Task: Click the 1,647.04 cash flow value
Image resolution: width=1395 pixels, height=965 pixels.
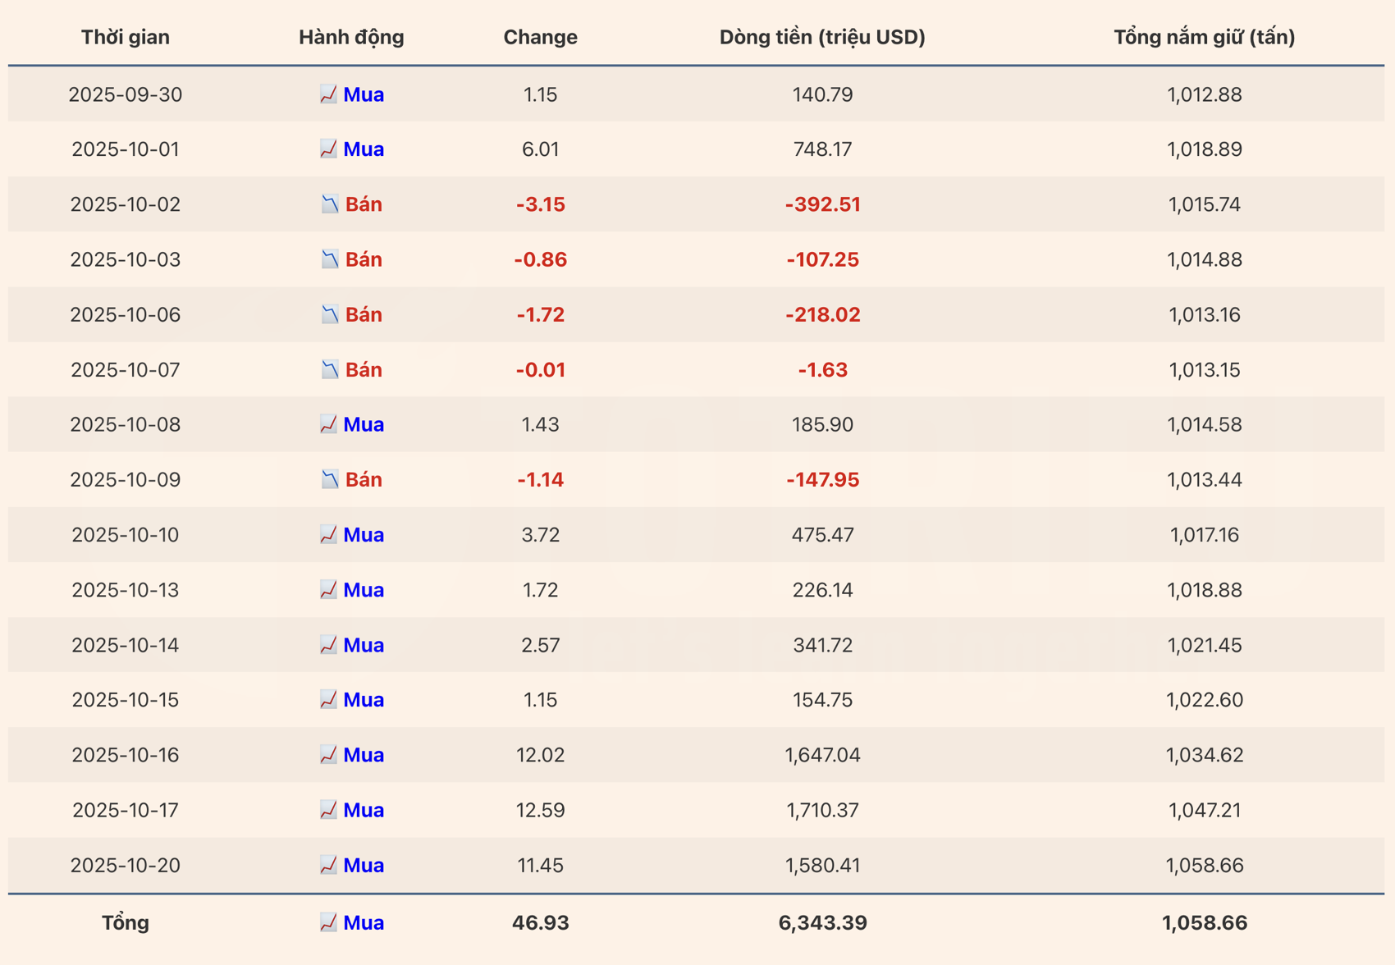Action: (822, 755)
